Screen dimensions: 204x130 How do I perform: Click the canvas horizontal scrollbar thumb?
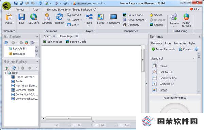[x=69, y=118]
